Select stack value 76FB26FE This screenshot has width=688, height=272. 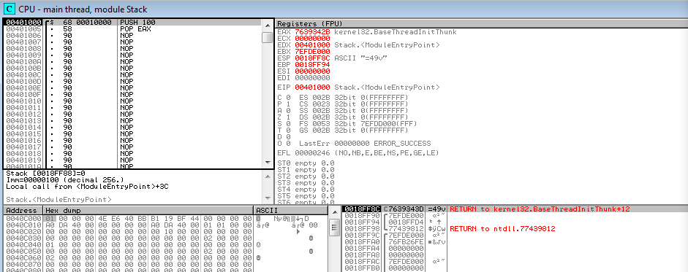(x=406, y=241)
